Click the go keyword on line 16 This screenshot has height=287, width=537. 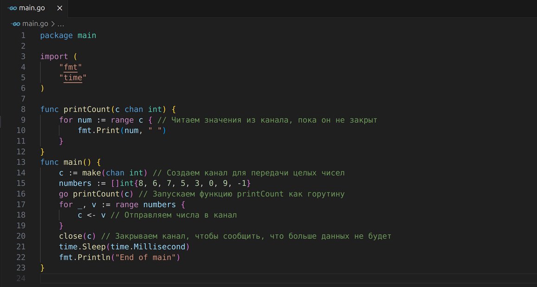coord(64,194)
